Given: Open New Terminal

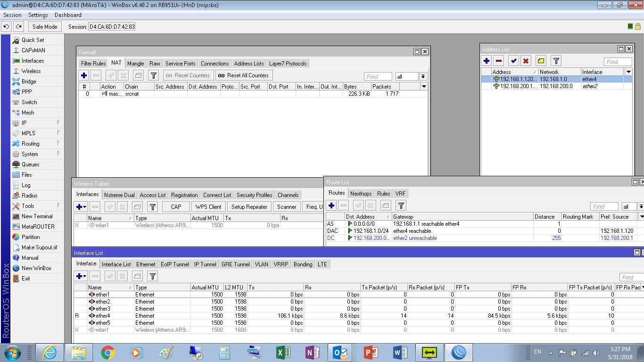Looking at the screenshot, I should point(37,216).
